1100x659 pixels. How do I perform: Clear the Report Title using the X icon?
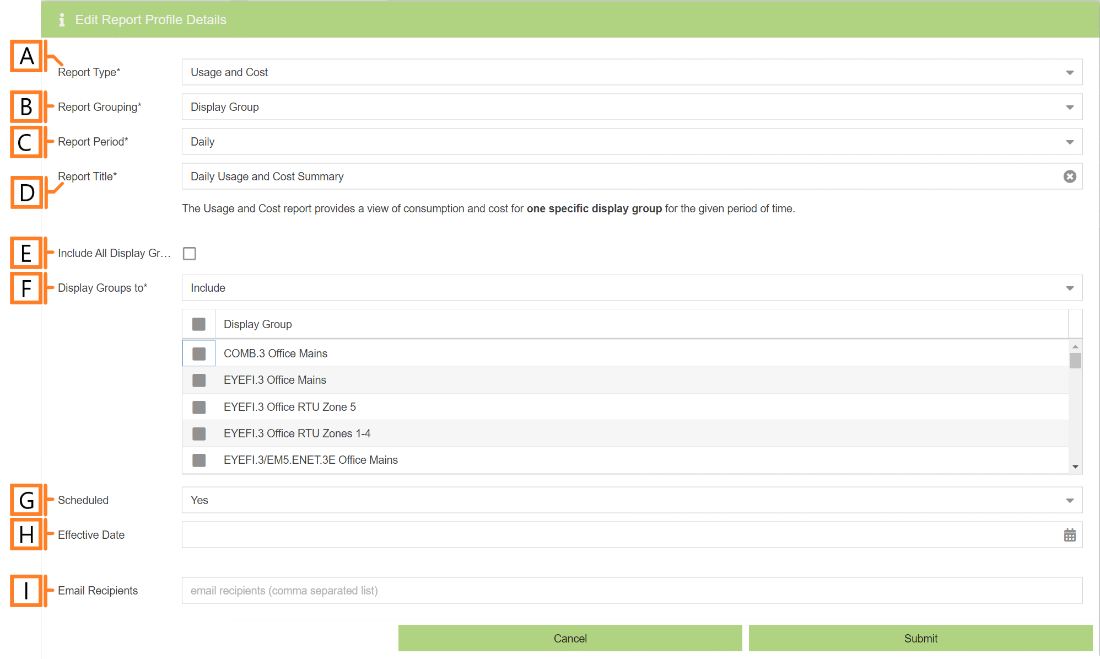tap(1070, 176)
